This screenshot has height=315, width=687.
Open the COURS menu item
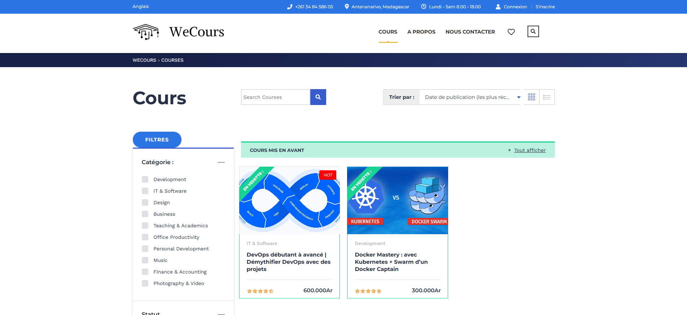tap(388, 32)
